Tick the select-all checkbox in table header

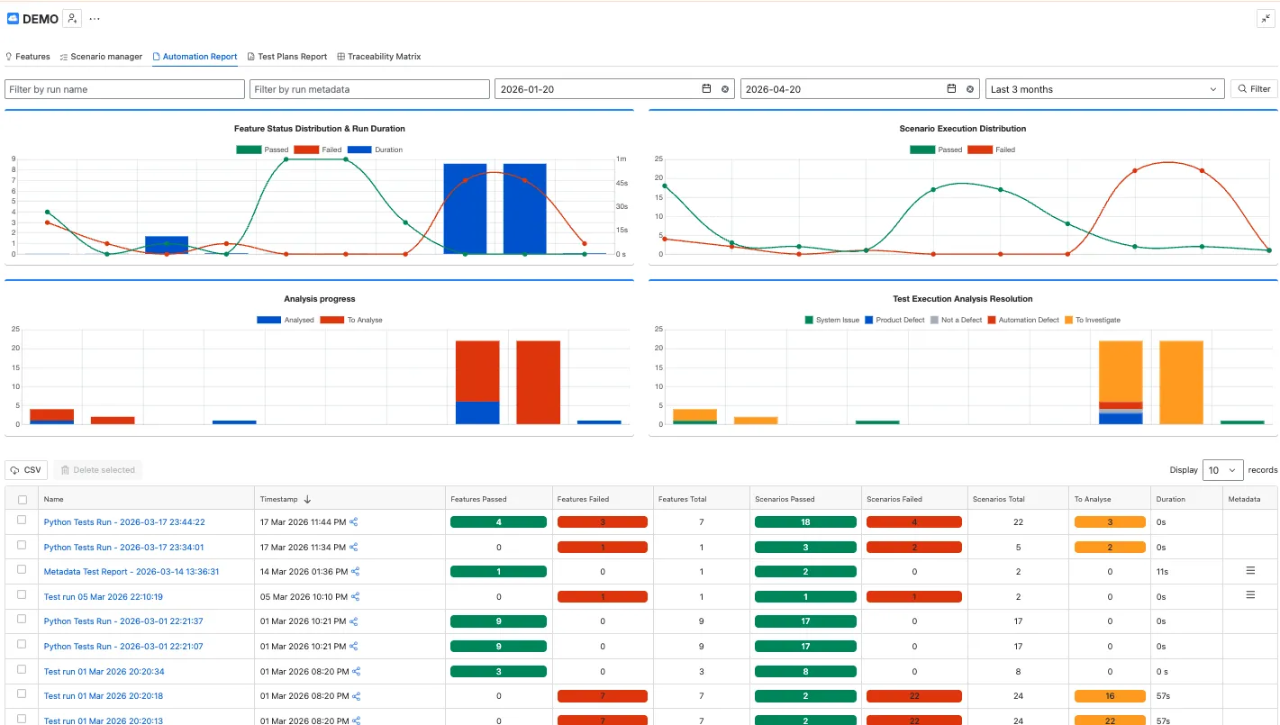pyautogui.click(x=23, y=499)
